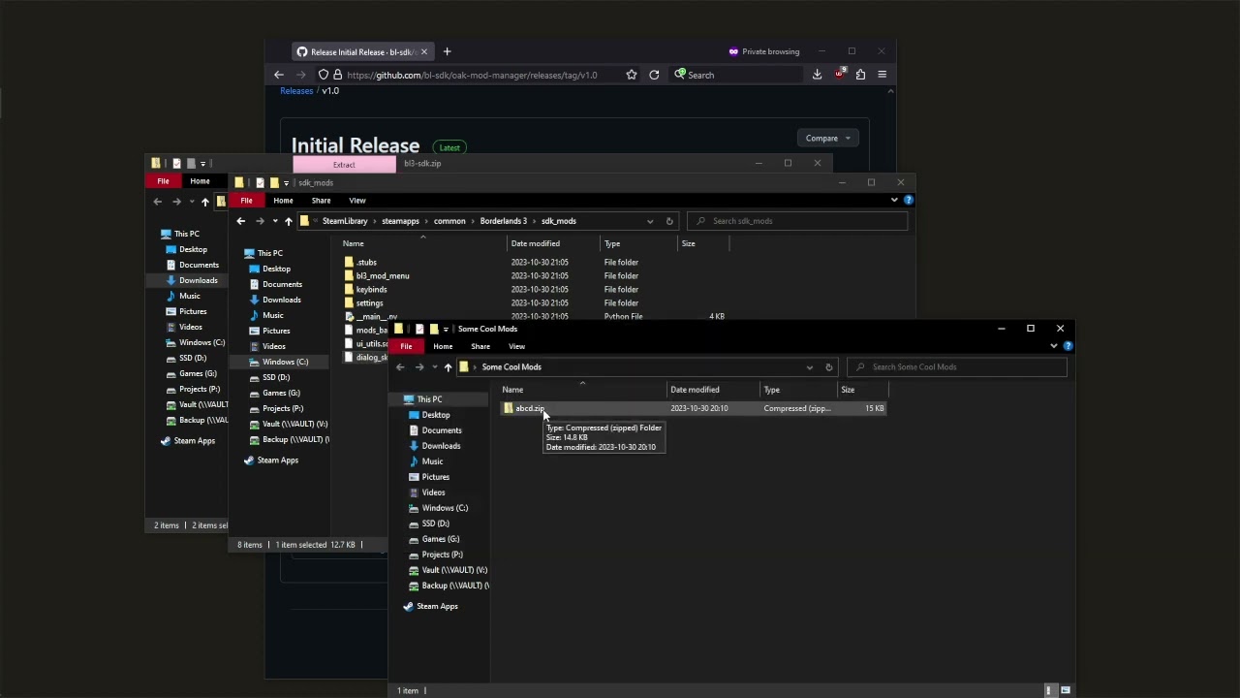Refresh the Some Cool Mods folder view

tap(828, 367)
